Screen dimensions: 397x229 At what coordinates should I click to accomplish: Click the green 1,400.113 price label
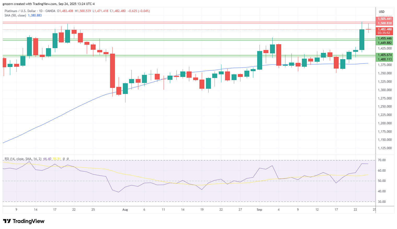(x=385, y=59)
